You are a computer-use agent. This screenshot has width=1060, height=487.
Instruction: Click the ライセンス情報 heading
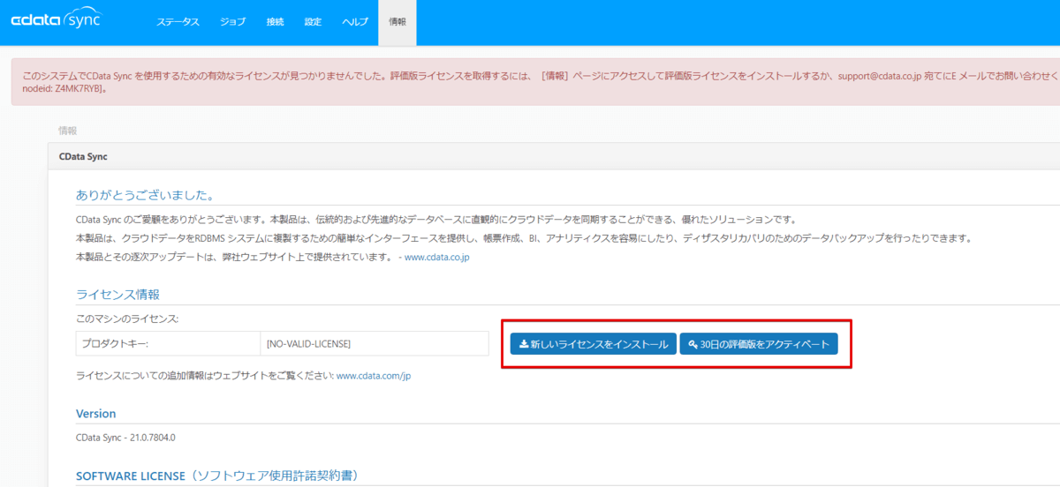[x=117, y=294]
